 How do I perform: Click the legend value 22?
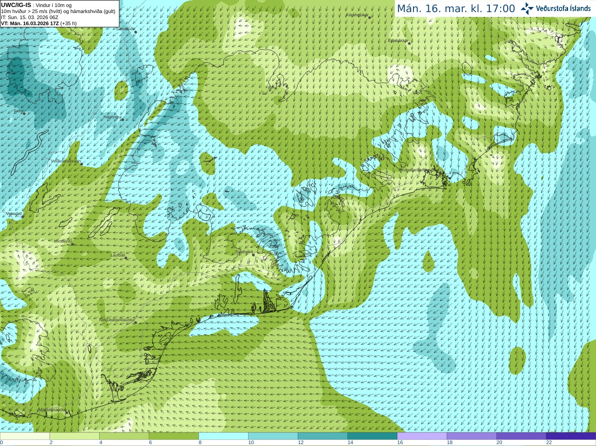tap(549, 443)
